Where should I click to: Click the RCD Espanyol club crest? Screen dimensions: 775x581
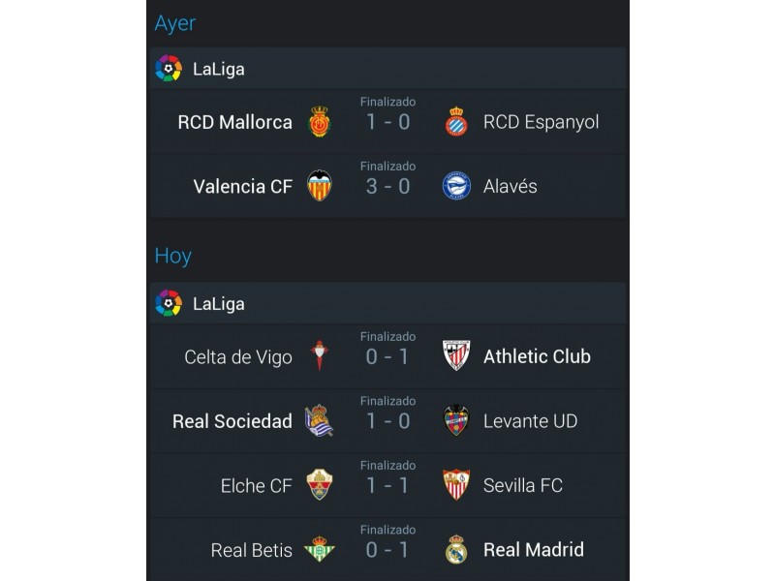click(x=456, y=122)
